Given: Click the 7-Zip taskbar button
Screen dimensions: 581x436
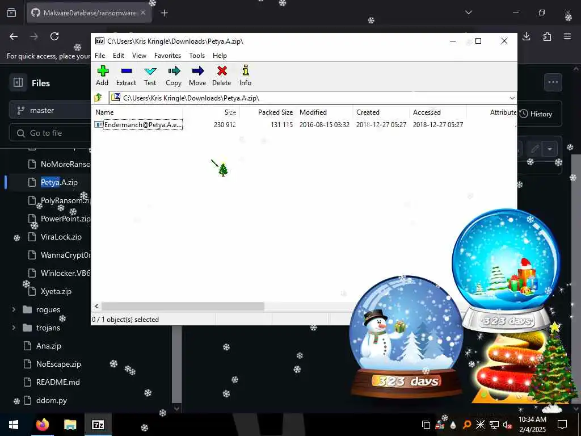Looking at the screenshot, I should 98,425.
